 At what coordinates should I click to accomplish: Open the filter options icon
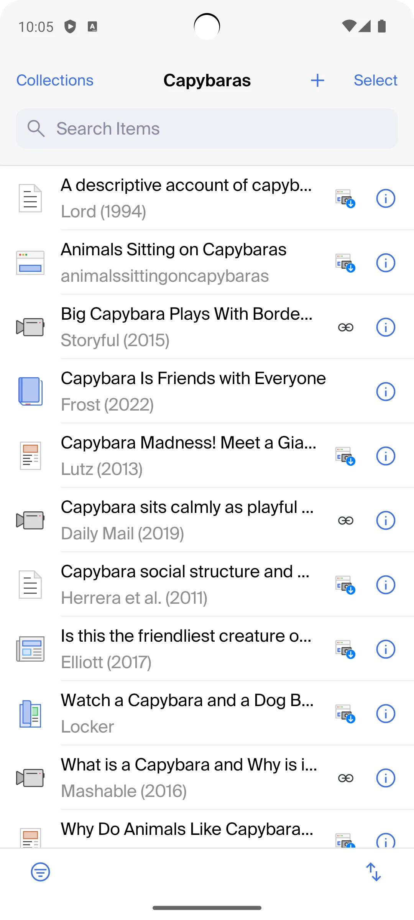pos(40,872)
